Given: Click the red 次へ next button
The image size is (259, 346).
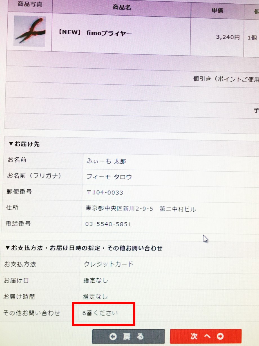Looking at the screenshot, I should click(206, 336).
